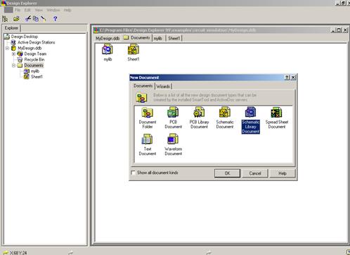Collapse the Documents tree folder
350x255 pixels.
(x=13, y=66)
